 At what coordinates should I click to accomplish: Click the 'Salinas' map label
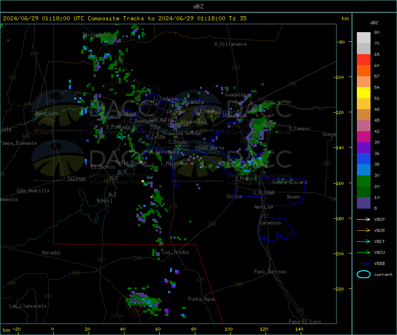[76, 179]
